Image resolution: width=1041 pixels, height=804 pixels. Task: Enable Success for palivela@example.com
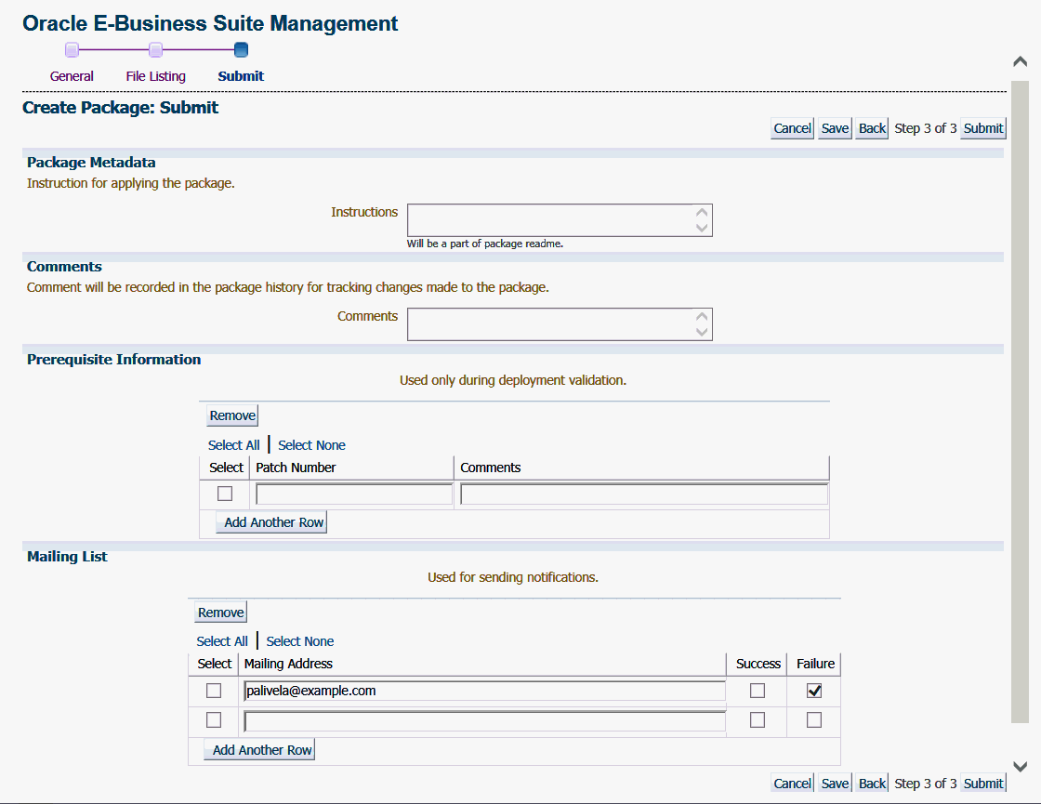[758, 692]
